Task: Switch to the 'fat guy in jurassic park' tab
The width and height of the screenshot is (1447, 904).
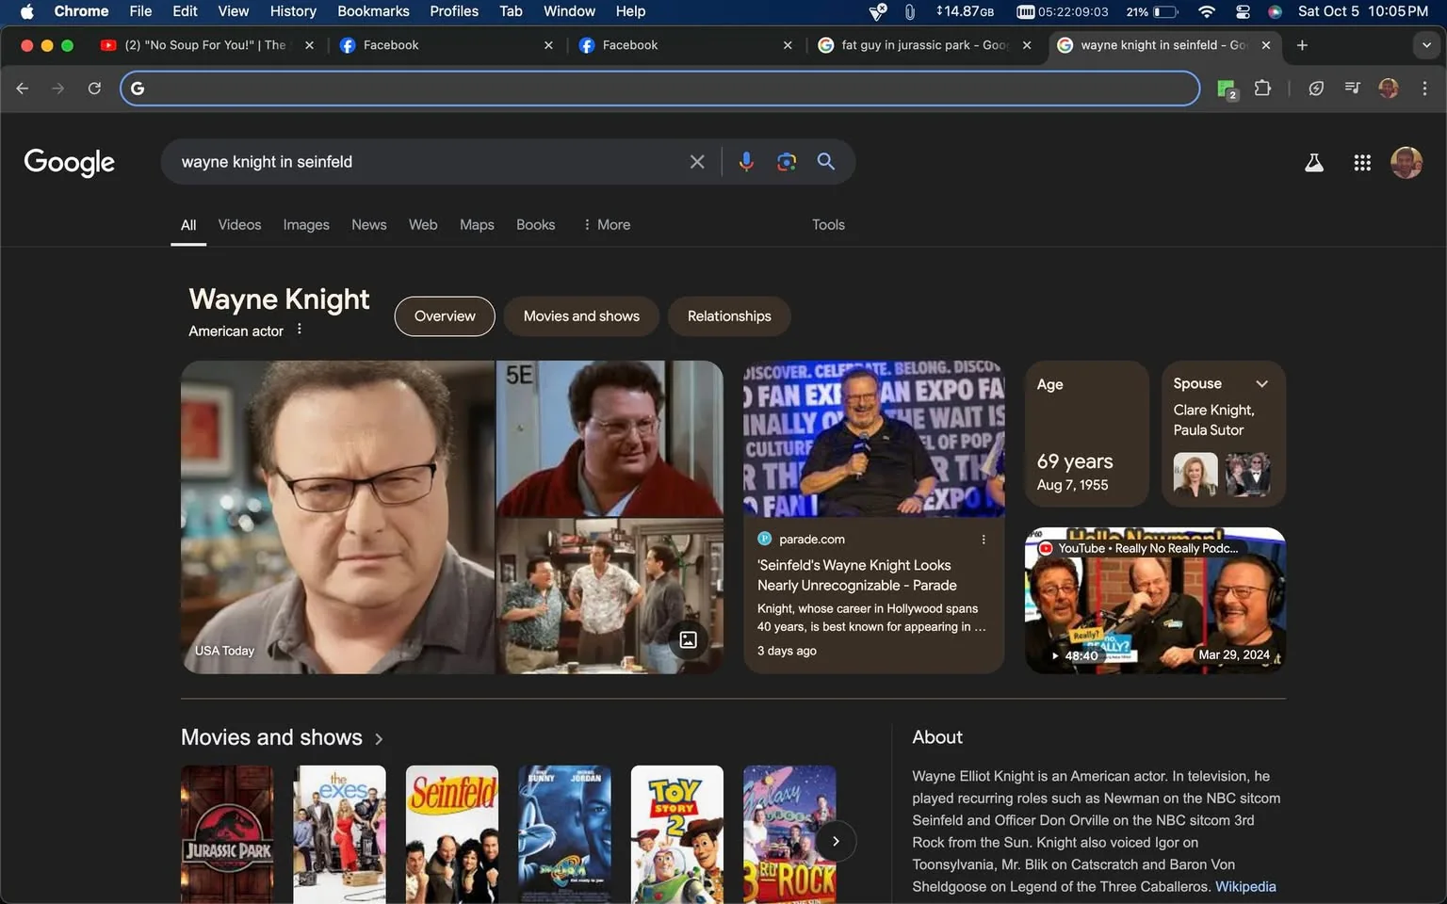Action: [x=924, y=45]
